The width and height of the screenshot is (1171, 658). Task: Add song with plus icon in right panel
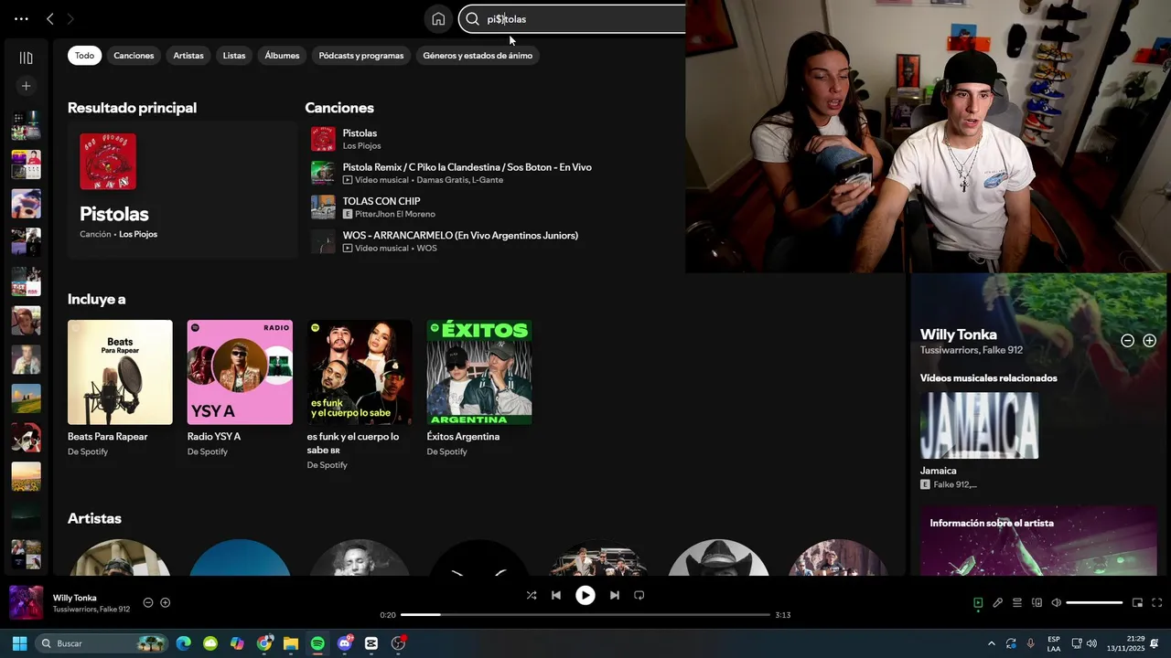coord(1149,340)
